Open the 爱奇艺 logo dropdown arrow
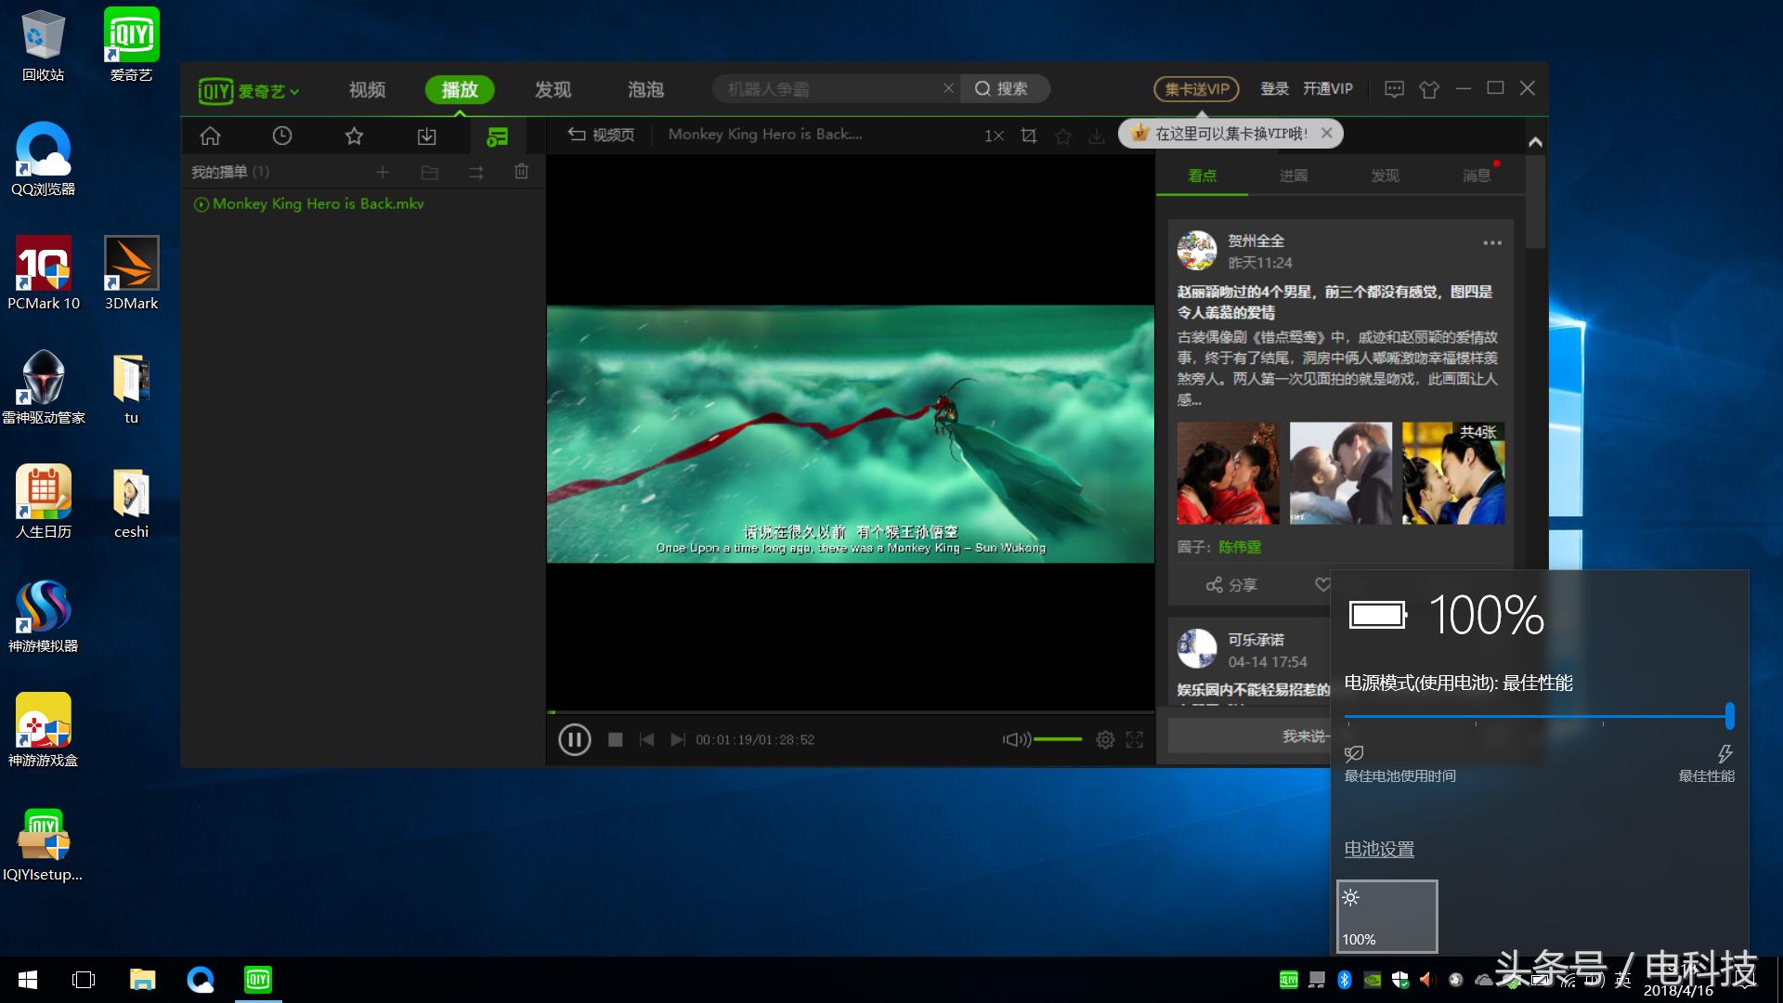This screenshot has height=1003, width=1783. pos(295,91)
